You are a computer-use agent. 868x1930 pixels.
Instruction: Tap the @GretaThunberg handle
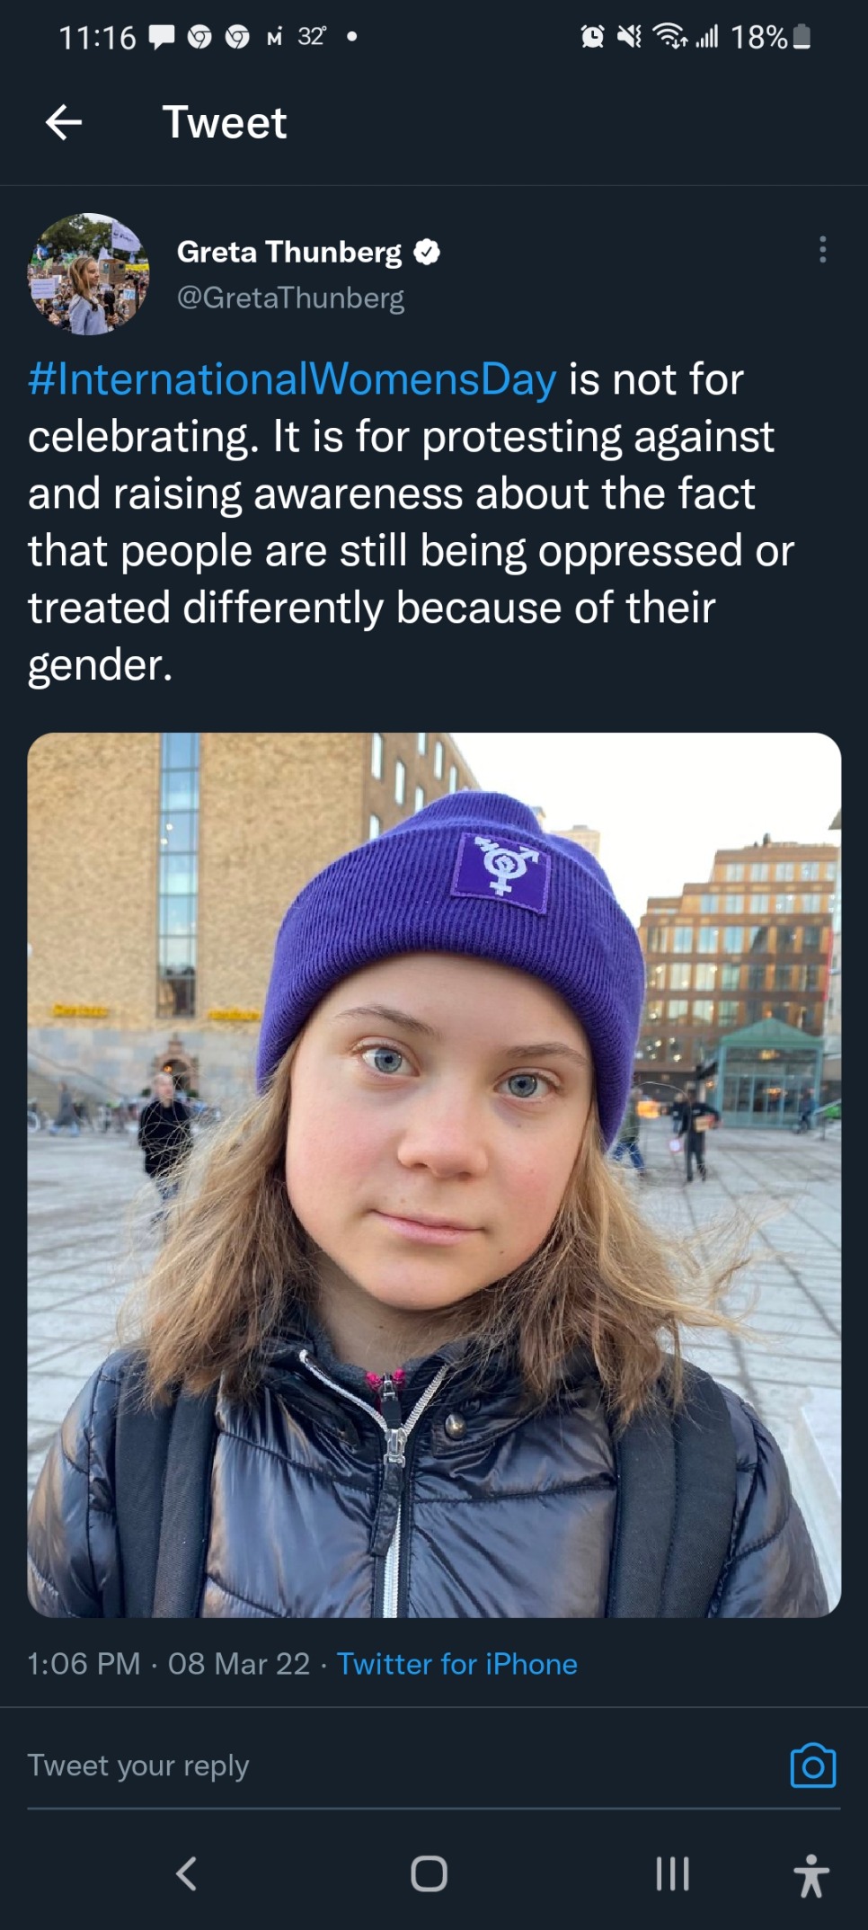pyautogui.click(x=290, y=298)
